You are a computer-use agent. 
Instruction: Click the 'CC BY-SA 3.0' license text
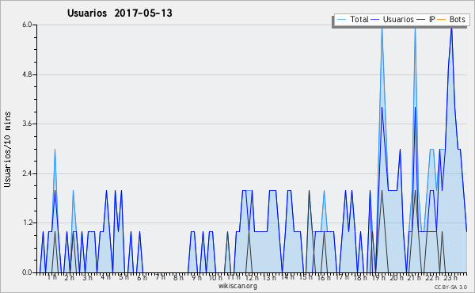click(x=450, y=287)
